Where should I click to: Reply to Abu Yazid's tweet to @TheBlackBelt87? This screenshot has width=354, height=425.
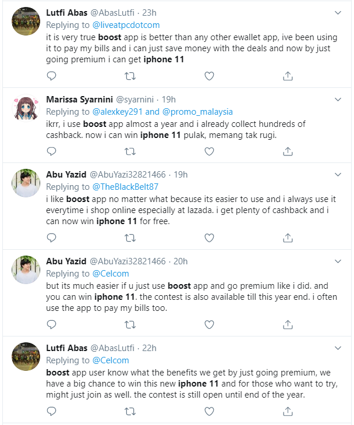click(52, 238)
